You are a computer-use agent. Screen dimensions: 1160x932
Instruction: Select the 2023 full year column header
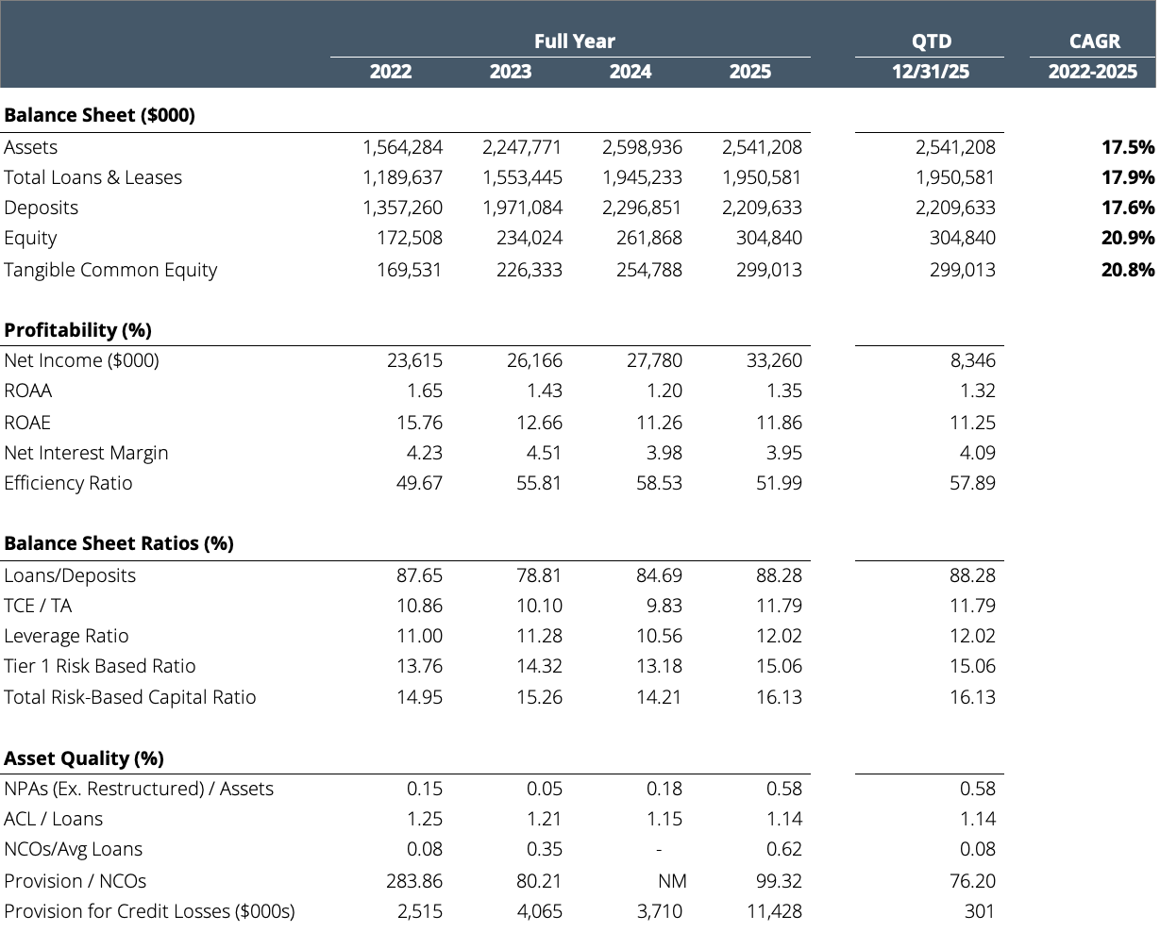[510, 72]
